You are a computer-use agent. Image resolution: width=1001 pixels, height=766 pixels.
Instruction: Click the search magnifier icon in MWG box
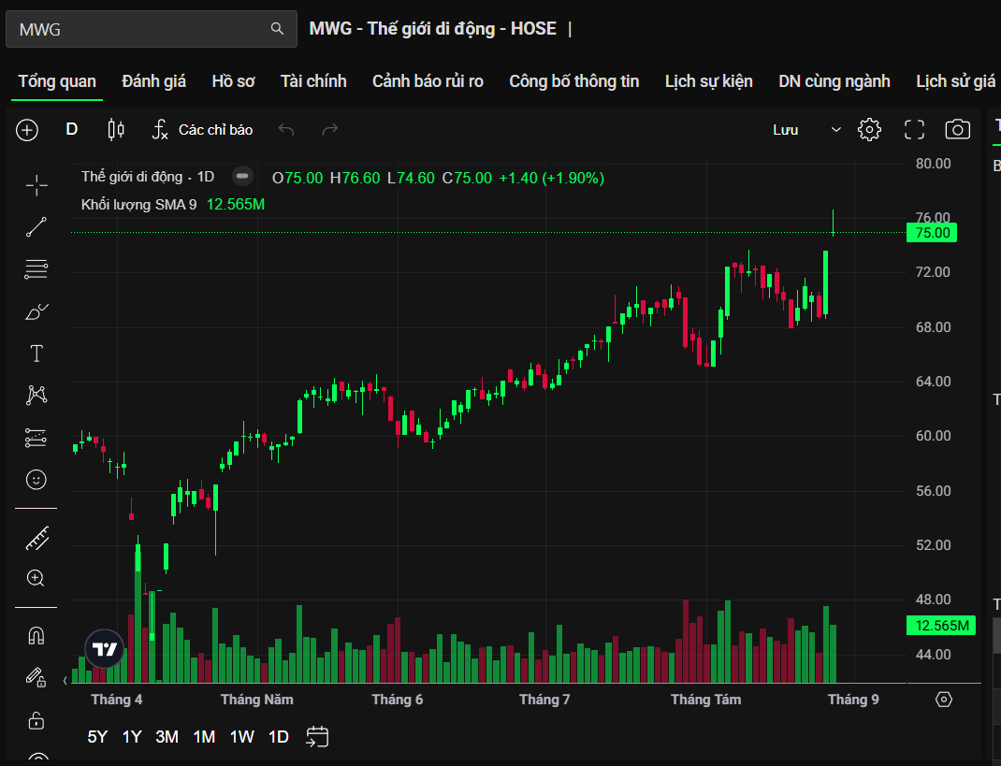pos(276,29)
